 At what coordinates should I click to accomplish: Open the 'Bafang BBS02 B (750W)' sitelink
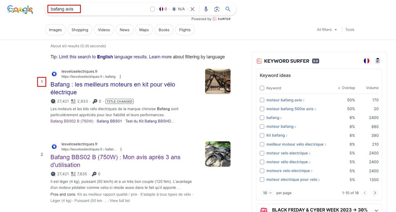72,121
